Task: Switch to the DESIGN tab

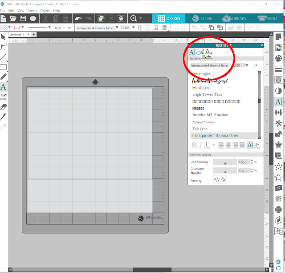Action: [168, 18]
